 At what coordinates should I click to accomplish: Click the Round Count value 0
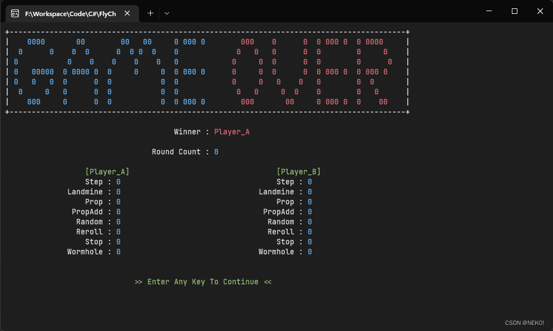pos(216,152)
